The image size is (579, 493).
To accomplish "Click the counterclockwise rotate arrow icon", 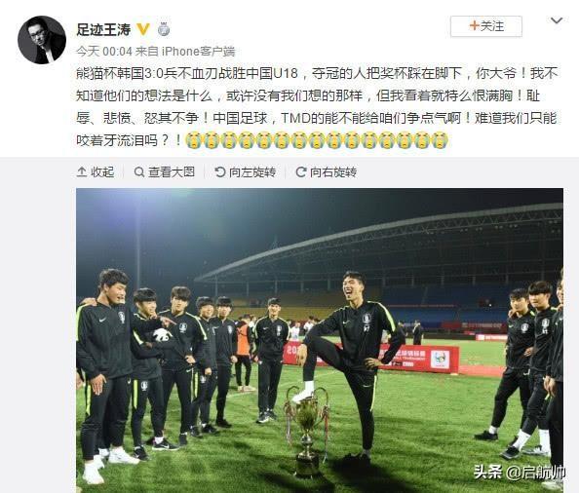I will click(x=220, y=171).
